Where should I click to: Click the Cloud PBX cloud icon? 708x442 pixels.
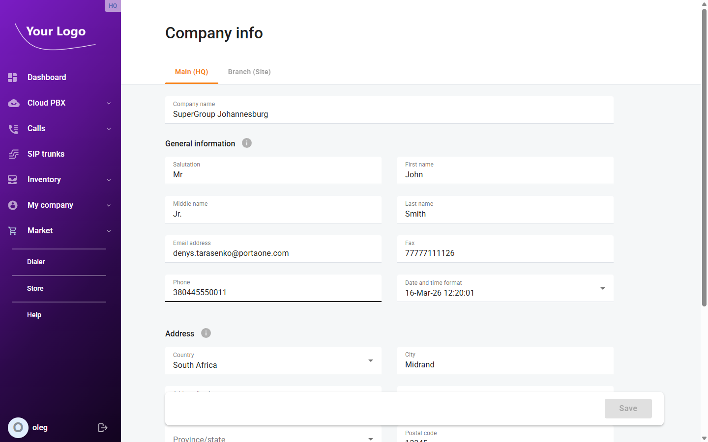pyautogui.click(x=13, y=103)
